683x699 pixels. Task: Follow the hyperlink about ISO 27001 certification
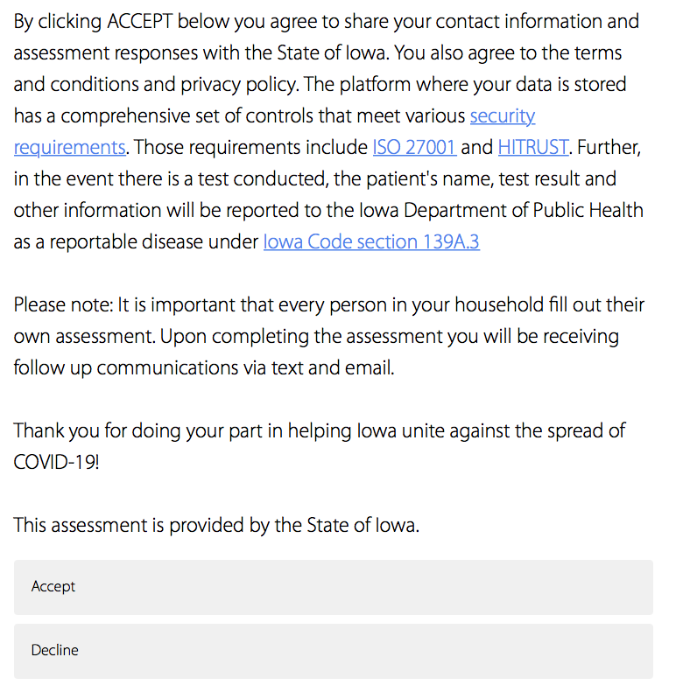414,148
